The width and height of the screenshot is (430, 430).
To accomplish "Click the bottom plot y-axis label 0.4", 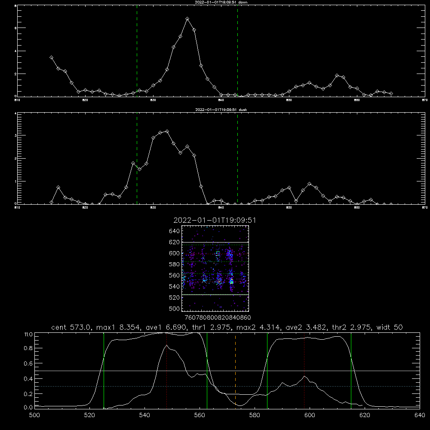I will point(28,379).
